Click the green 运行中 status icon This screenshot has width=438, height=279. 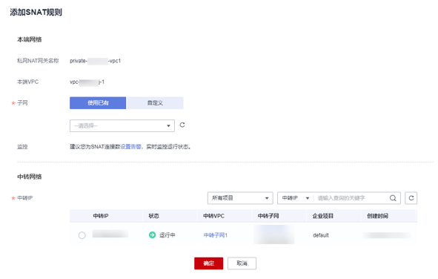click(x=152, y=235)
